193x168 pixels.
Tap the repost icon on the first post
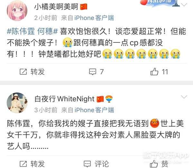point(23,72)
